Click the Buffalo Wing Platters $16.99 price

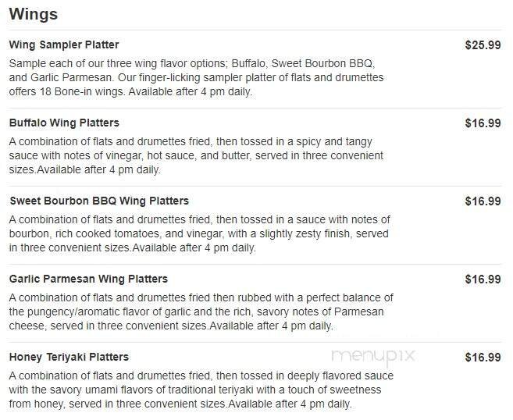(483, 123)
